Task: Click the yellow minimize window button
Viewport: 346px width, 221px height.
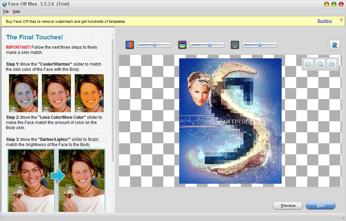Action: point(327,4)
